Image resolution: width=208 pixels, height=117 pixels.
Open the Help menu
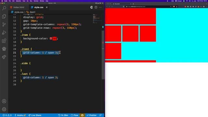pyautogui.click(x=47, y=1)
